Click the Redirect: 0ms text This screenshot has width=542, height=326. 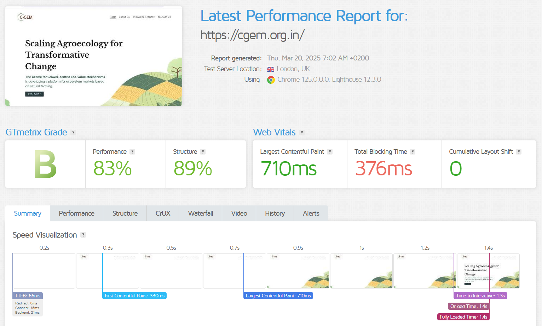pos(26,303)
